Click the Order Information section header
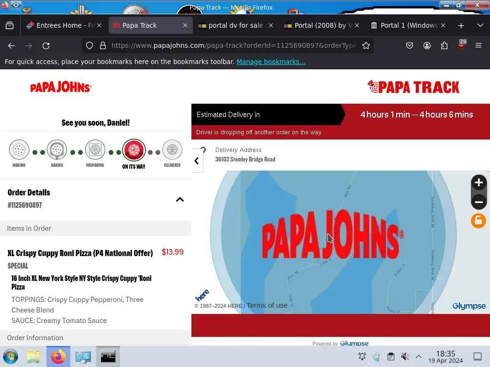This screenshot has height=367, width=490. (x=96, y=338)
